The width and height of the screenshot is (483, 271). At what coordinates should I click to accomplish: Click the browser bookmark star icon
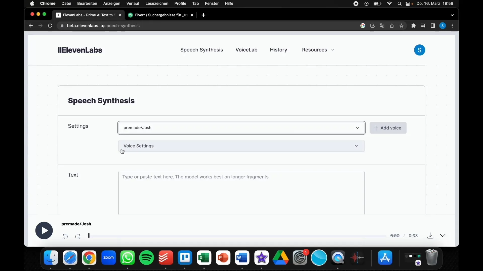point(401,26)
